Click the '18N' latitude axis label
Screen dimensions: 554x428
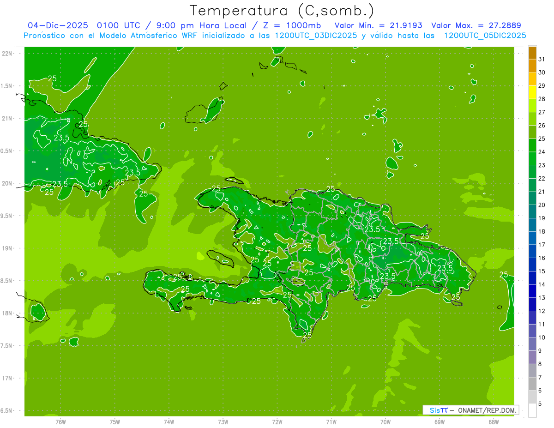tap(8, 313)
